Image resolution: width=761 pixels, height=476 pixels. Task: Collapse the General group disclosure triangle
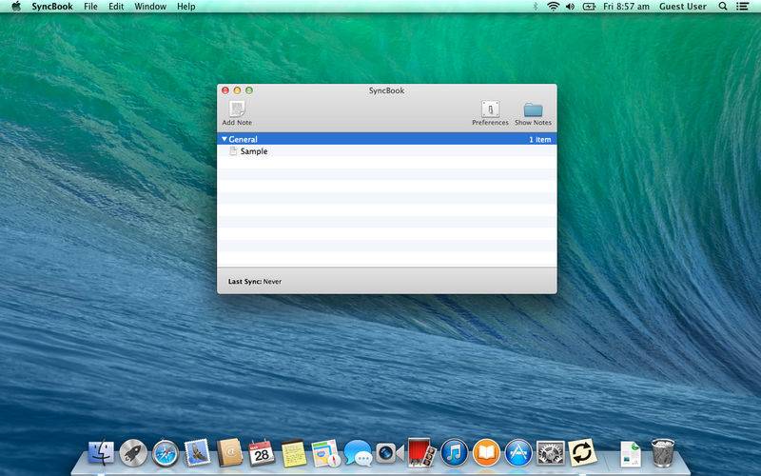pyautogui.click(x=224, y=139)
